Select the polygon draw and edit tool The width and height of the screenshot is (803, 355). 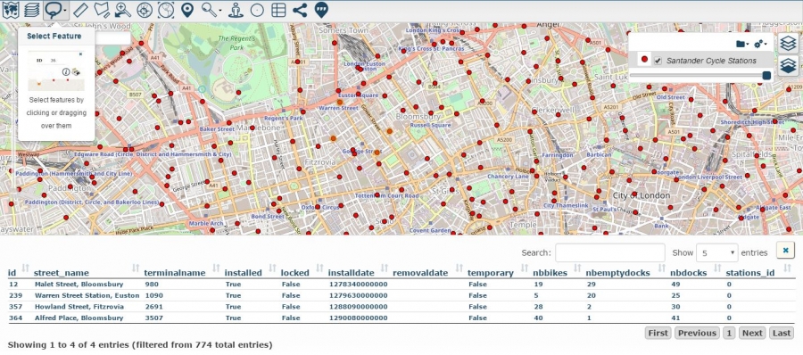[102, 10]
